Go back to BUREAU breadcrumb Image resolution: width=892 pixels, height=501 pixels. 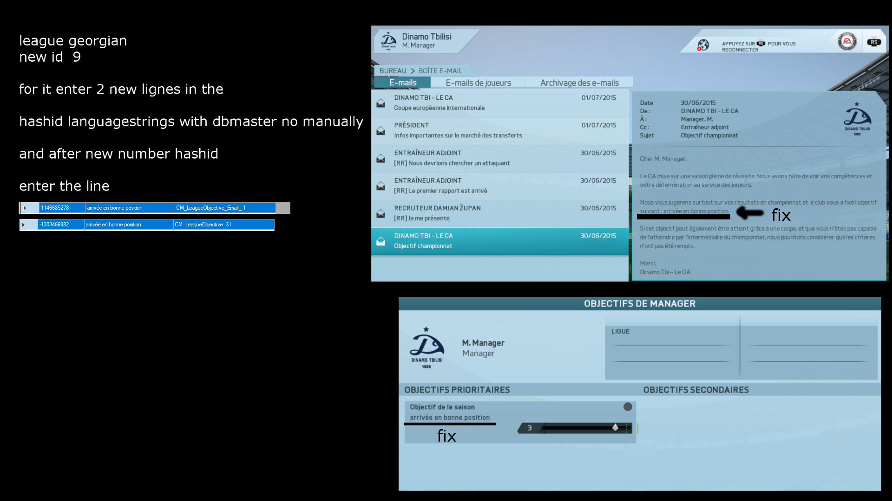click(x=393, y=71)
